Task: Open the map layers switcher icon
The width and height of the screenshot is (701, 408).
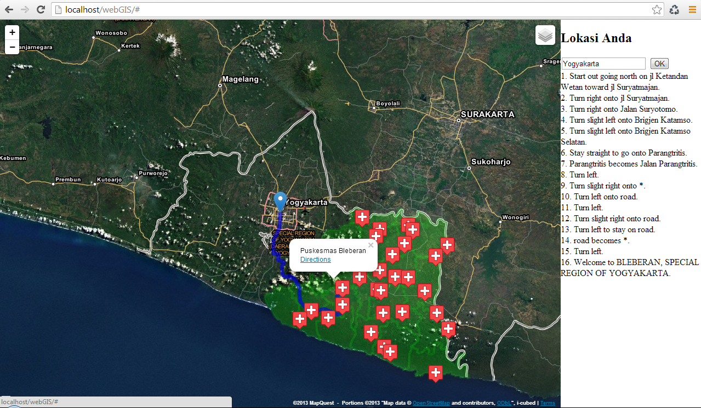Action: pyautogui.click(x=545, y=35)
